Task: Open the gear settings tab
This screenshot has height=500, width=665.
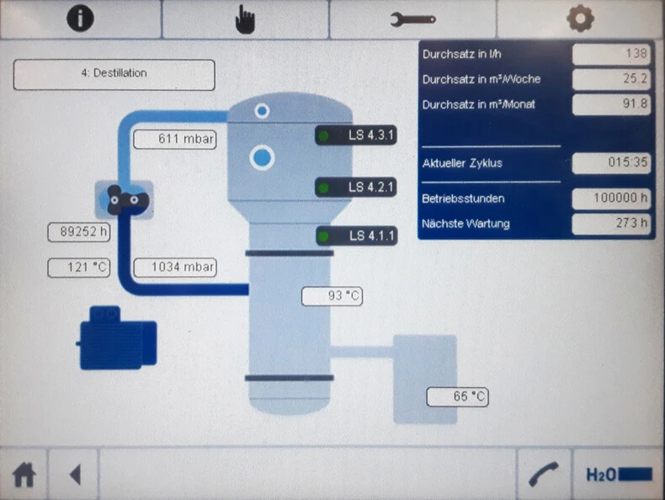Action: pyautogui.click(x=580, y=19)
